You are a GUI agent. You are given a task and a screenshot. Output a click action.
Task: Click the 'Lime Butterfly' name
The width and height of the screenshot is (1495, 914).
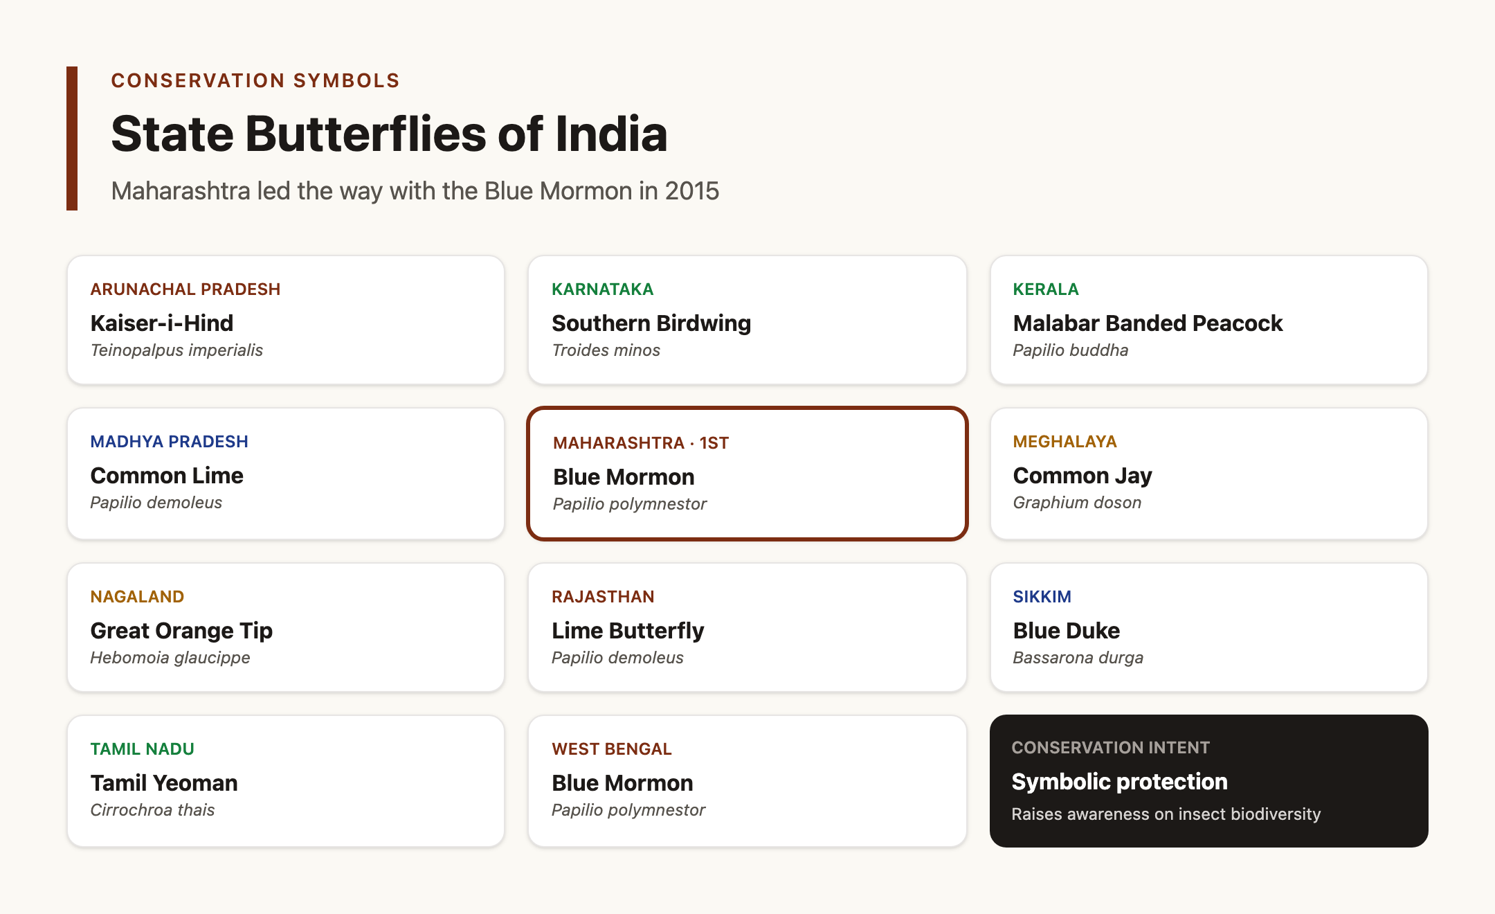628,631
